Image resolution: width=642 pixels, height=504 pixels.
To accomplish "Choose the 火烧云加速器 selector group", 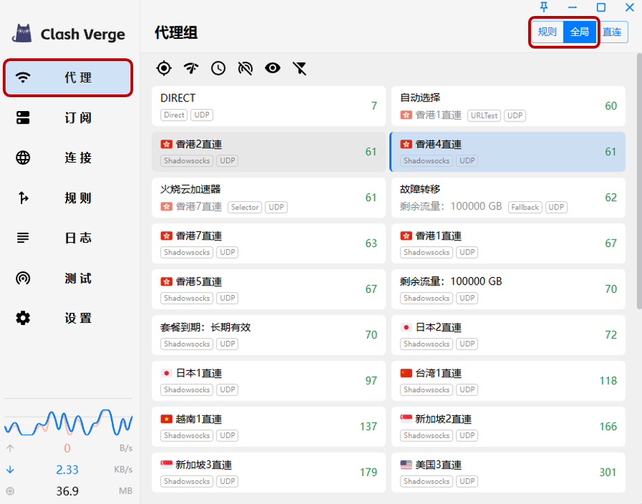I will [x=268, y=198].
